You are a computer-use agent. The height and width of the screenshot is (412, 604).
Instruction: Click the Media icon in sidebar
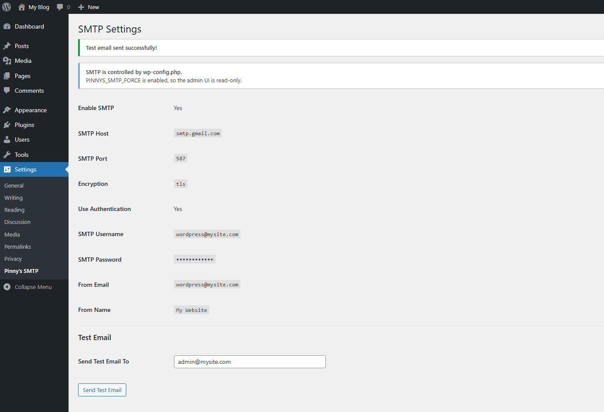click(7, 61)
